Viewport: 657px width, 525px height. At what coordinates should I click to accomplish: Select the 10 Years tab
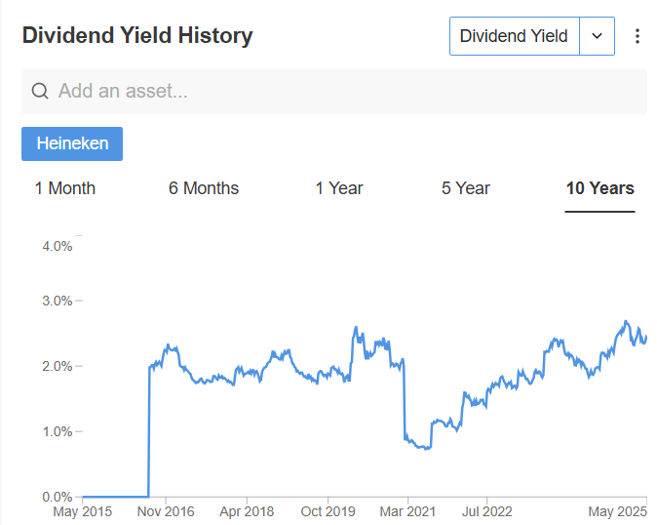click(600, 188)
